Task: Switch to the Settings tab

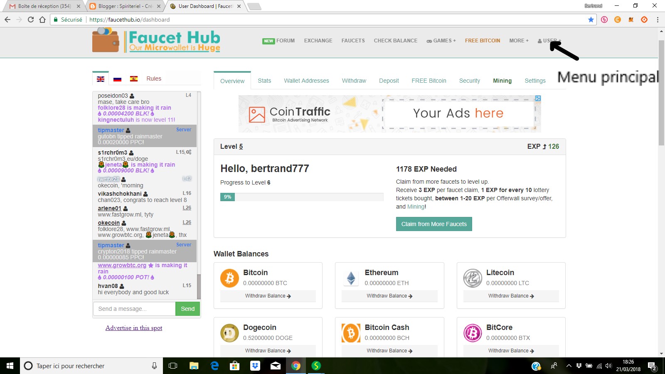Action: [x=535, y=81]
